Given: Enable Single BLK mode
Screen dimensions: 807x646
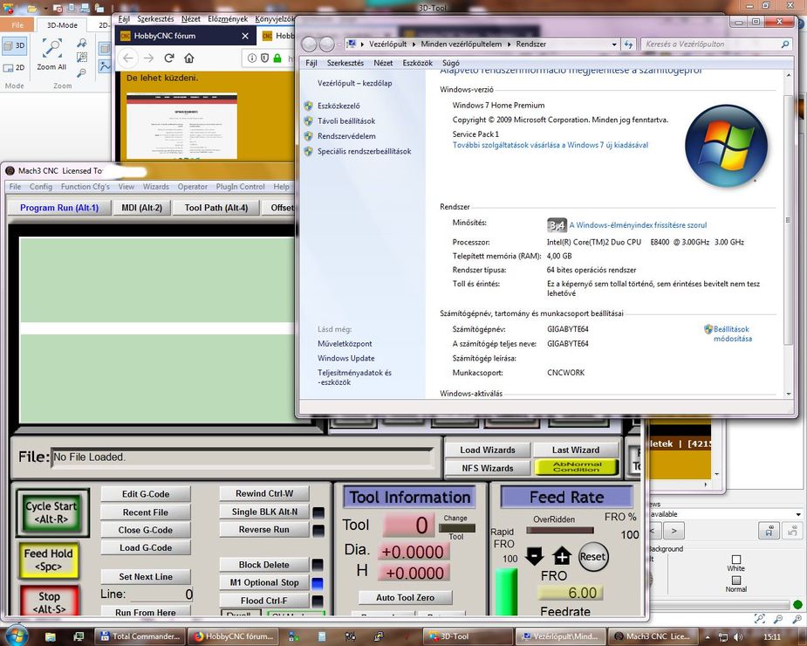Looking at the screenshot, I should click(x=263, y=512).
